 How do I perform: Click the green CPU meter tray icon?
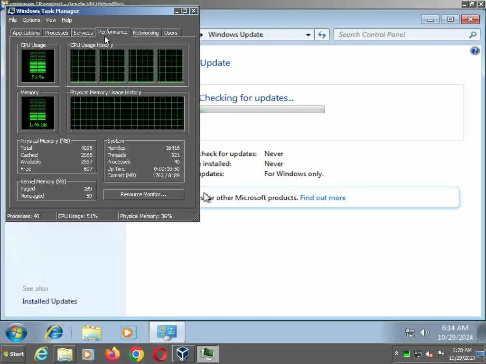tap(407, 354)
